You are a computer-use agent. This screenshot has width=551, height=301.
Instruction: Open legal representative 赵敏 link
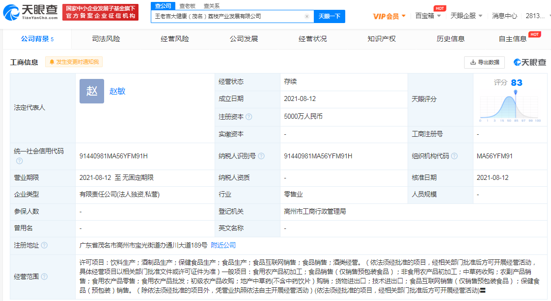pos(117,91)
